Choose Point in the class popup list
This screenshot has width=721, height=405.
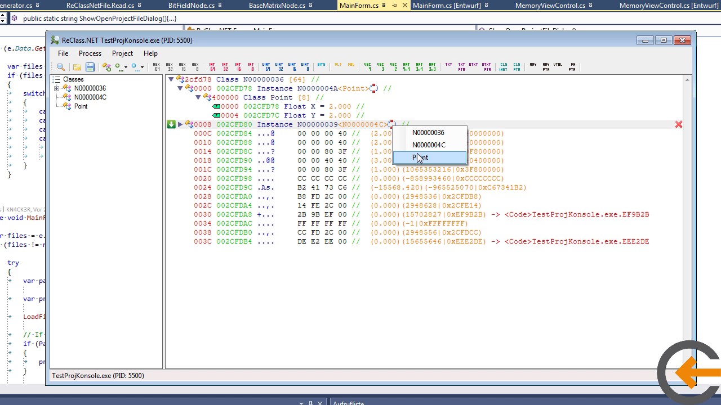(x=430, y=157)
